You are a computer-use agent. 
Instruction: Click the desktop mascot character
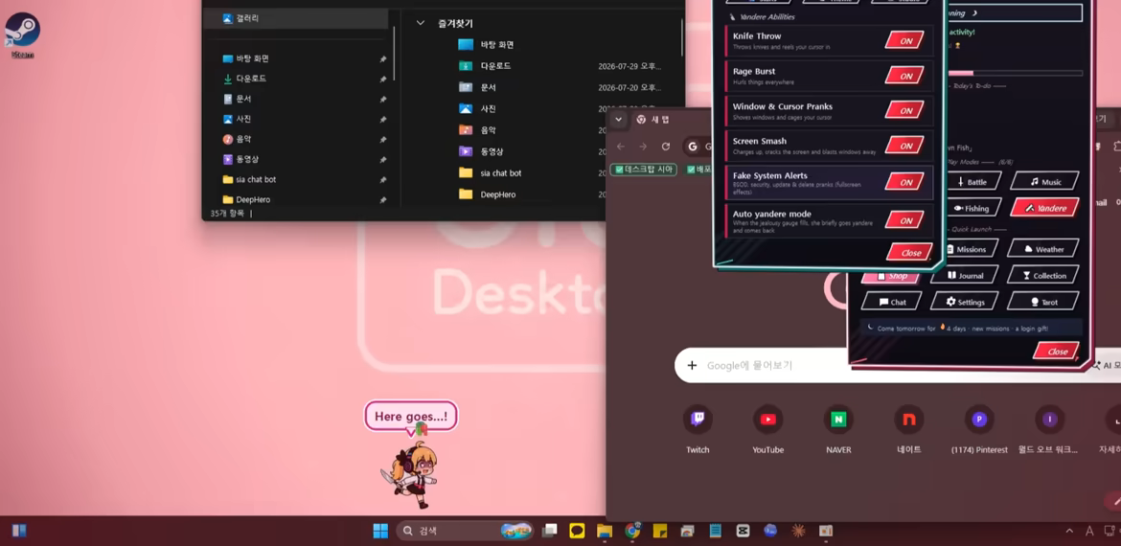(412, 475)
